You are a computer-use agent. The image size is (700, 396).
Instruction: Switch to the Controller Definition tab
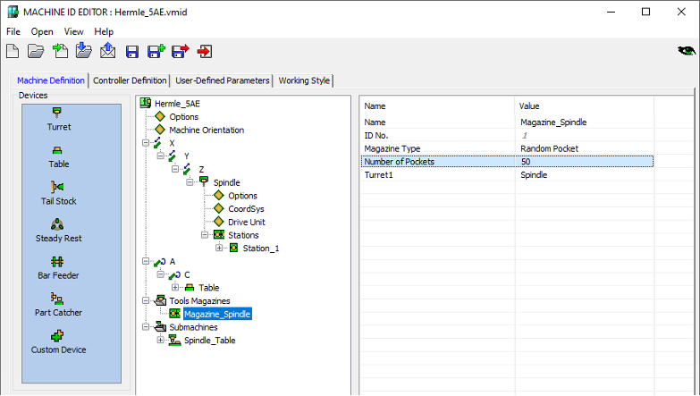click(130, 80)
